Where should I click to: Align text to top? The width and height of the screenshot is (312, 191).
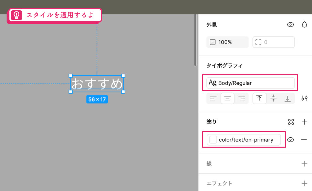click(259, 98)
